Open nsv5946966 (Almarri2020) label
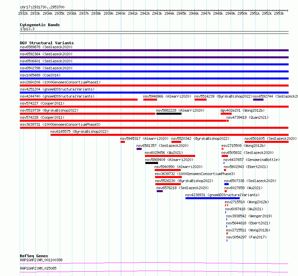The image size is (298, 276). [x=167, y=96]
